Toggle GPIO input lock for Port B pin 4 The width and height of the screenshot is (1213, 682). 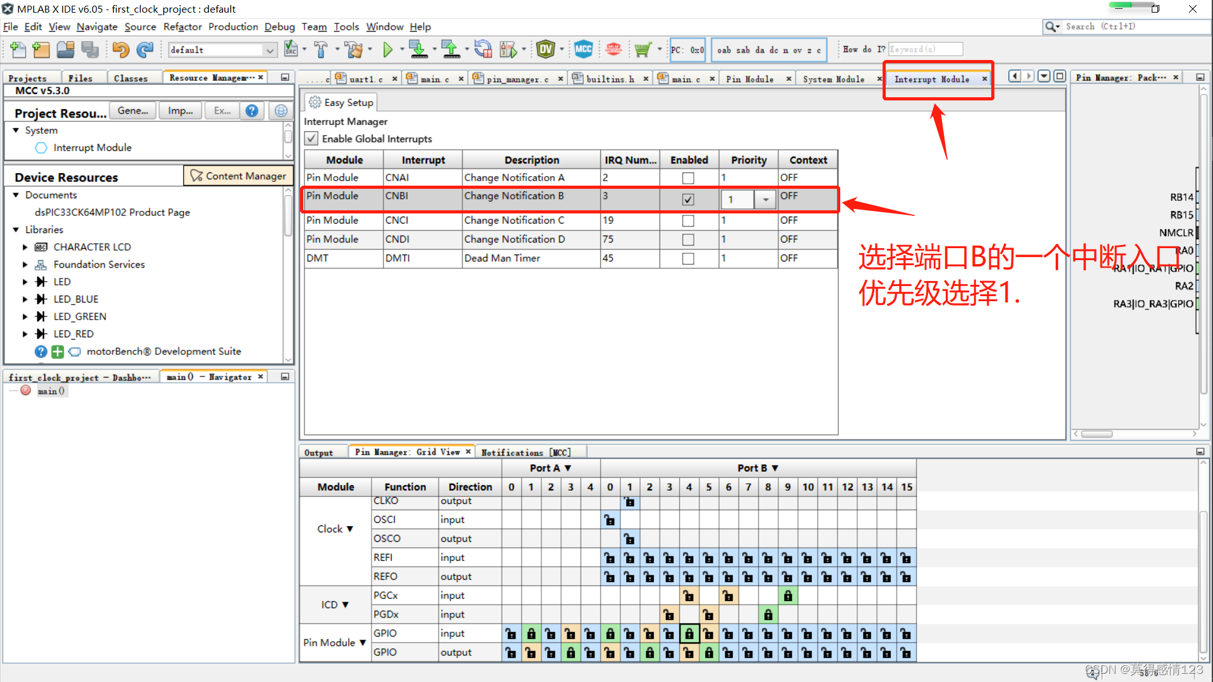pyautogui.click(x=689, y=633)
